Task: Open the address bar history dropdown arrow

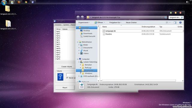Action: [x=162, y=17]
